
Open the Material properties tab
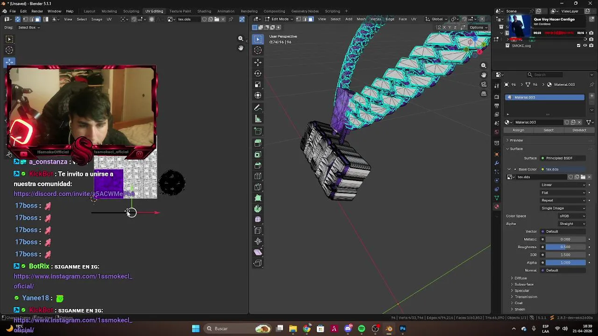pyautogui.click(x=497, y=207)
